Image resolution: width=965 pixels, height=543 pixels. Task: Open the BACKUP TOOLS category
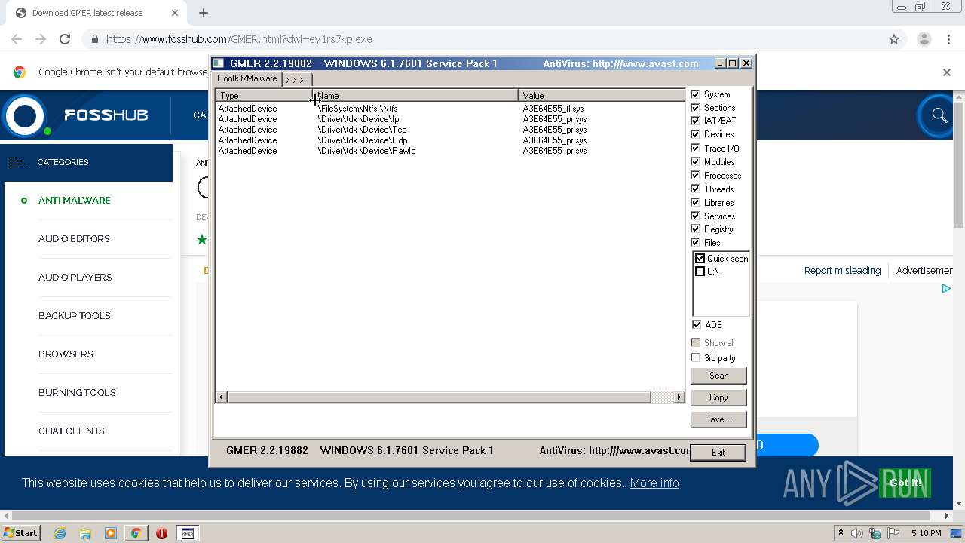tap(75, 316)
